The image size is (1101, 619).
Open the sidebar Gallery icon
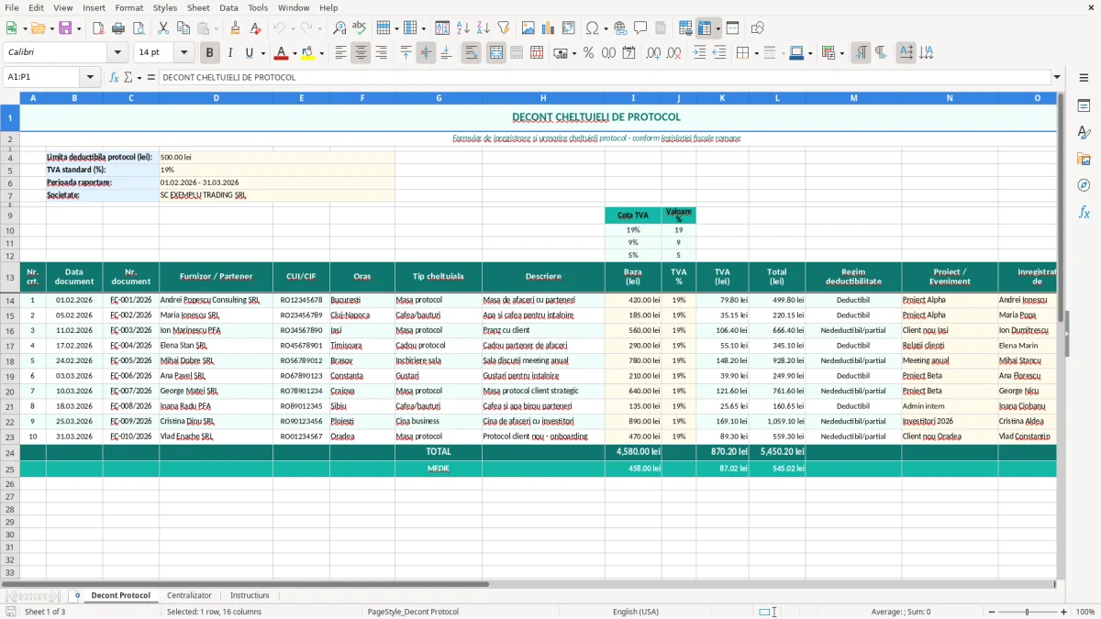[1084, 159]
